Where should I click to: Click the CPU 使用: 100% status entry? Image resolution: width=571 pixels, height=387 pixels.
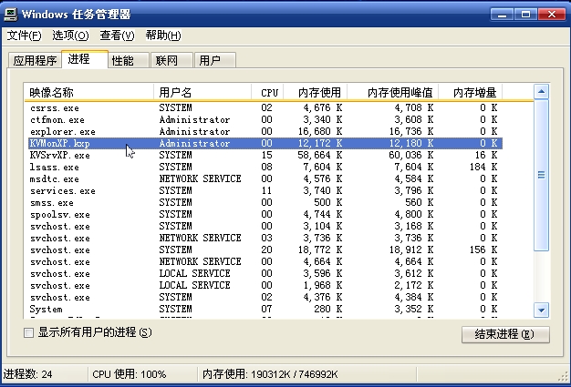tap(130, 374)
